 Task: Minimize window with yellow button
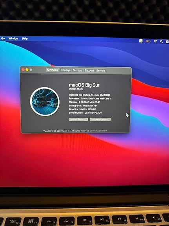click(27, 70)
